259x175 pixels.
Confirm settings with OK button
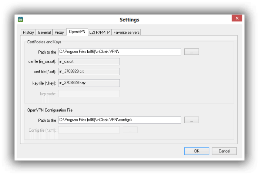tap(196, 151)
